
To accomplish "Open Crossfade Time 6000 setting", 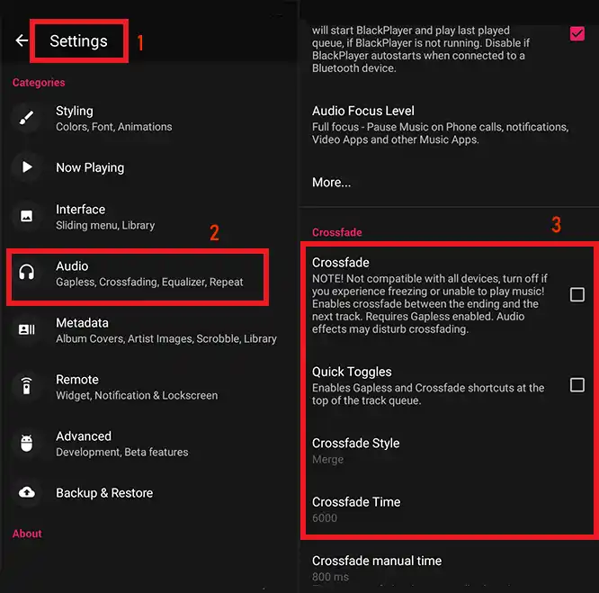I will pyautogui.click(x=449, y=509).
